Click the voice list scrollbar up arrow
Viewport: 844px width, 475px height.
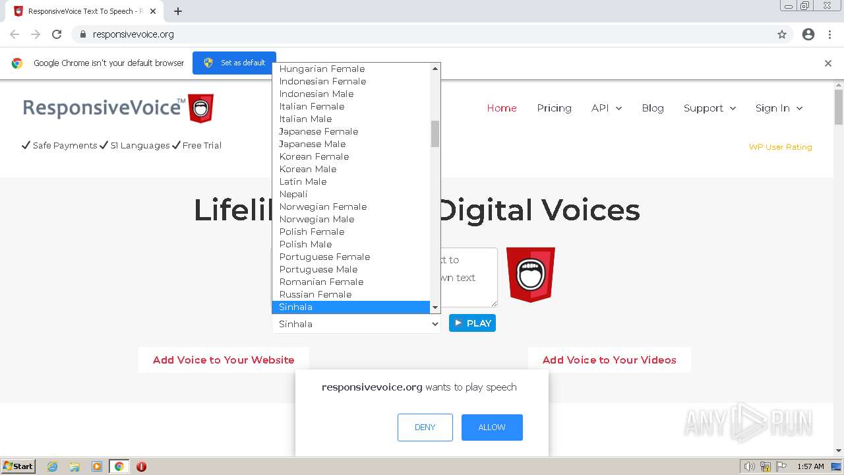coord(435,69)
